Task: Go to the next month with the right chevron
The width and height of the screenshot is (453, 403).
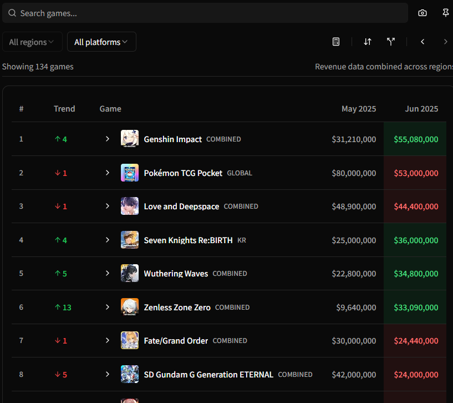Action: pos(445,42)
